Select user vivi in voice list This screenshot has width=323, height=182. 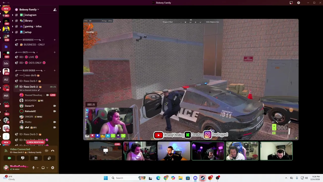click(27, 127)
